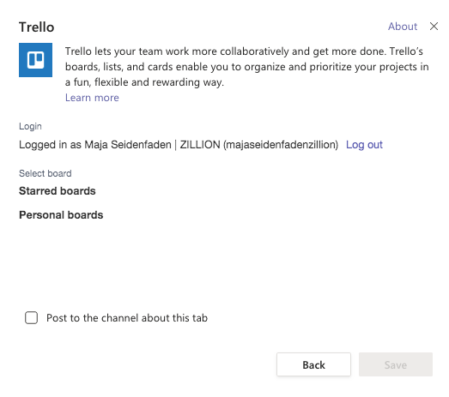Click the Save button
This screenshot has width=449, height=397.
click(x=396, y=364)
